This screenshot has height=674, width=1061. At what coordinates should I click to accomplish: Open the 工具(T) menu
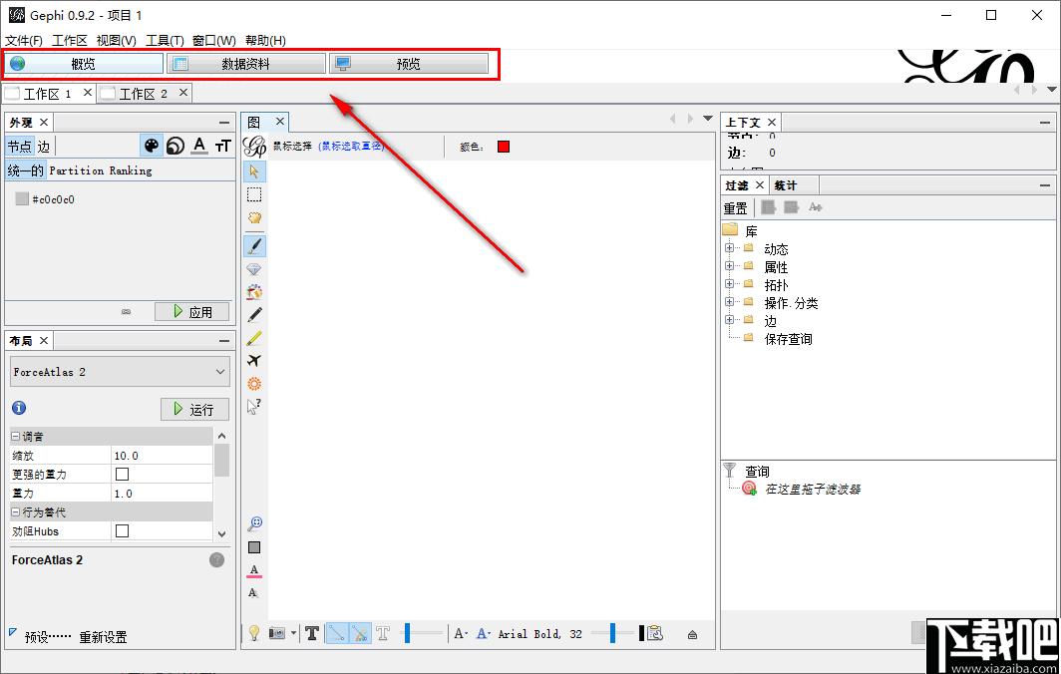pyautogui.click(x=166, y=41)
